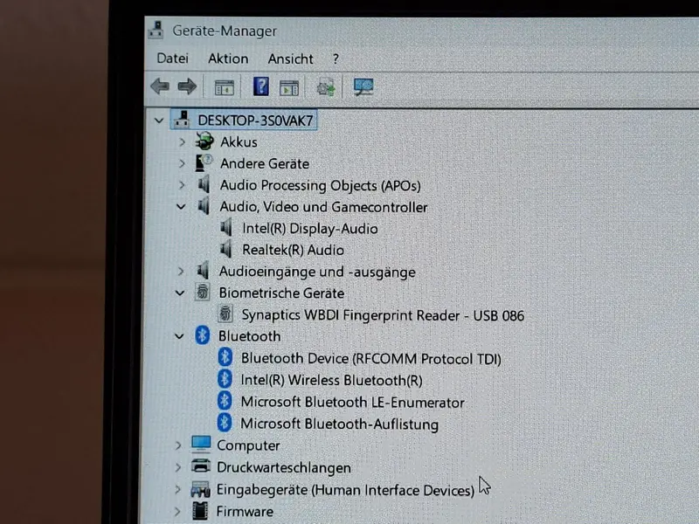The height and width of the screenshot is (524, 699).
Task: Open Help via blue question mark icon
Action: pos(260,86)
